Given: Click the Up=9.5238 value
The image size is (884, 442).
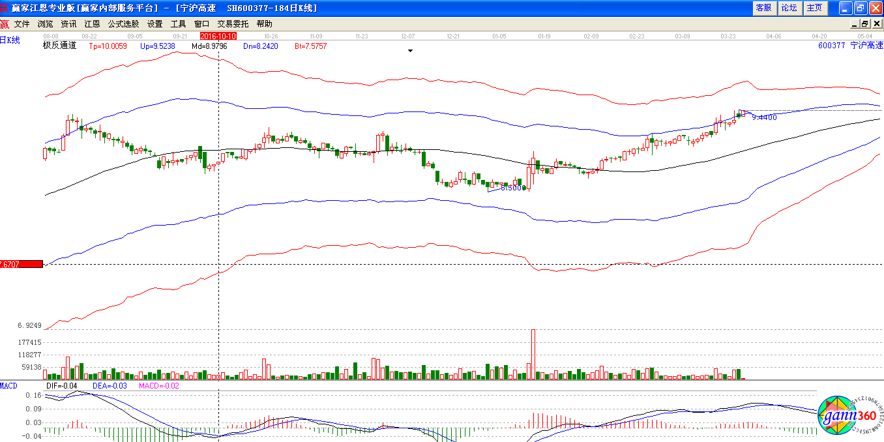Looking at the screenshot, I should click(156, 46).
